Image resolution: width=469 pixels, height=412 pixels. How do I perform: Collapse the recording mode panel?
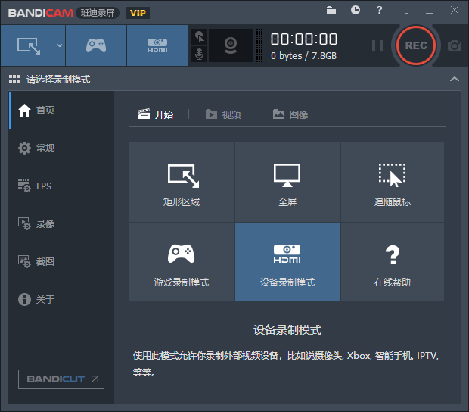click(455, 79)
